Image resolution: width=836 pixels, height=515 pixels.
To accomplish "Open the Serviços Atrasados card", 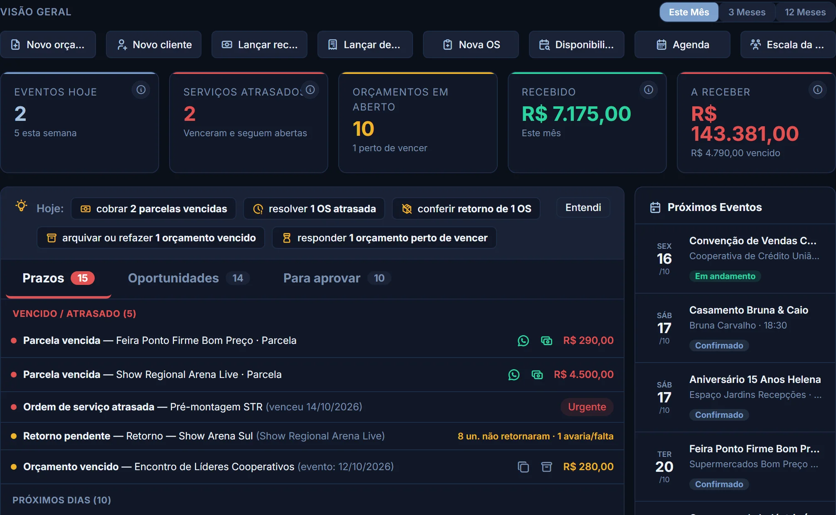I will click(x=248, y=123).
